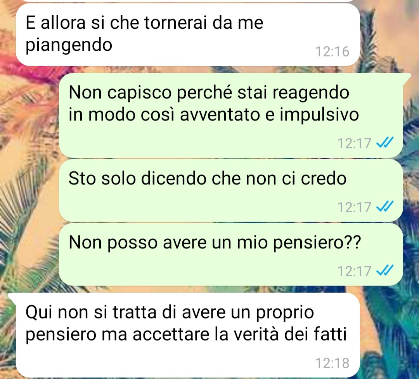This screenshot has width=419, height=379.
Task: Select message 'Non posso avere un mio pensiero??'
Action: [x=231, y=254]
